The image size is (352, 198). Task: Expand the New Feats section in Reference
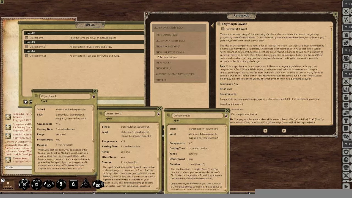tap(179, 62)
